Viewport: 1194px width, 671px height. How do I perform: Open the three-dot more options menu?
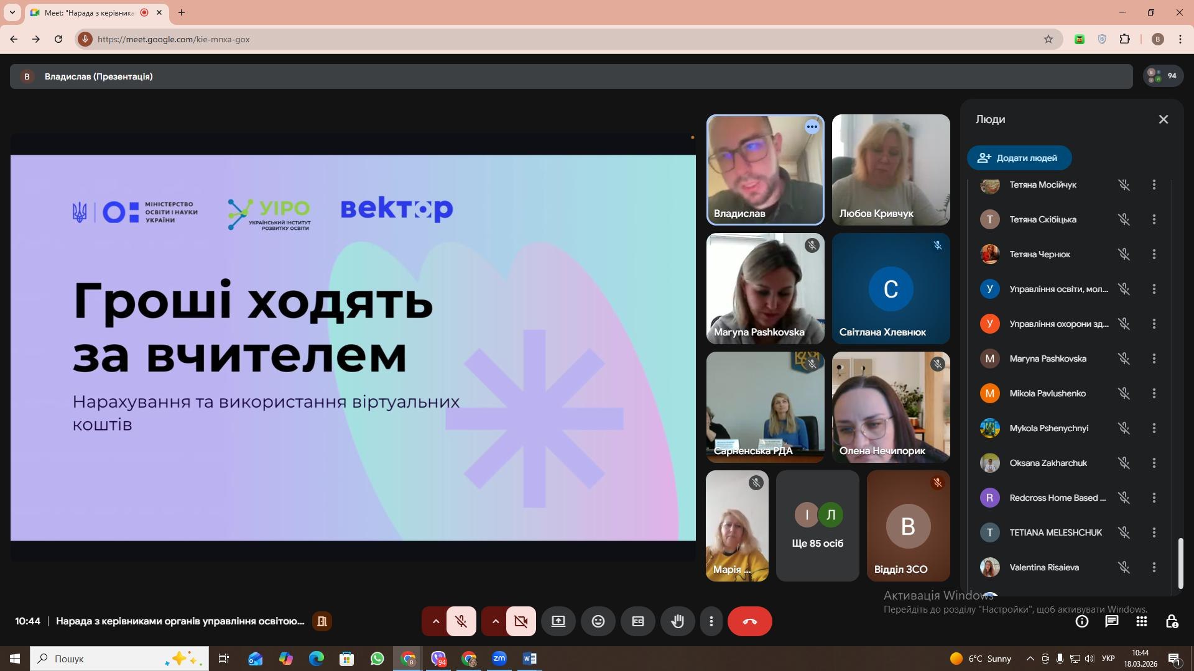(711, 621)
